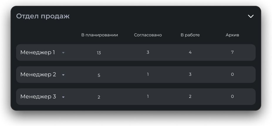
Task: Open Менеджер 1 archive count 7
Action: point(232,52)
